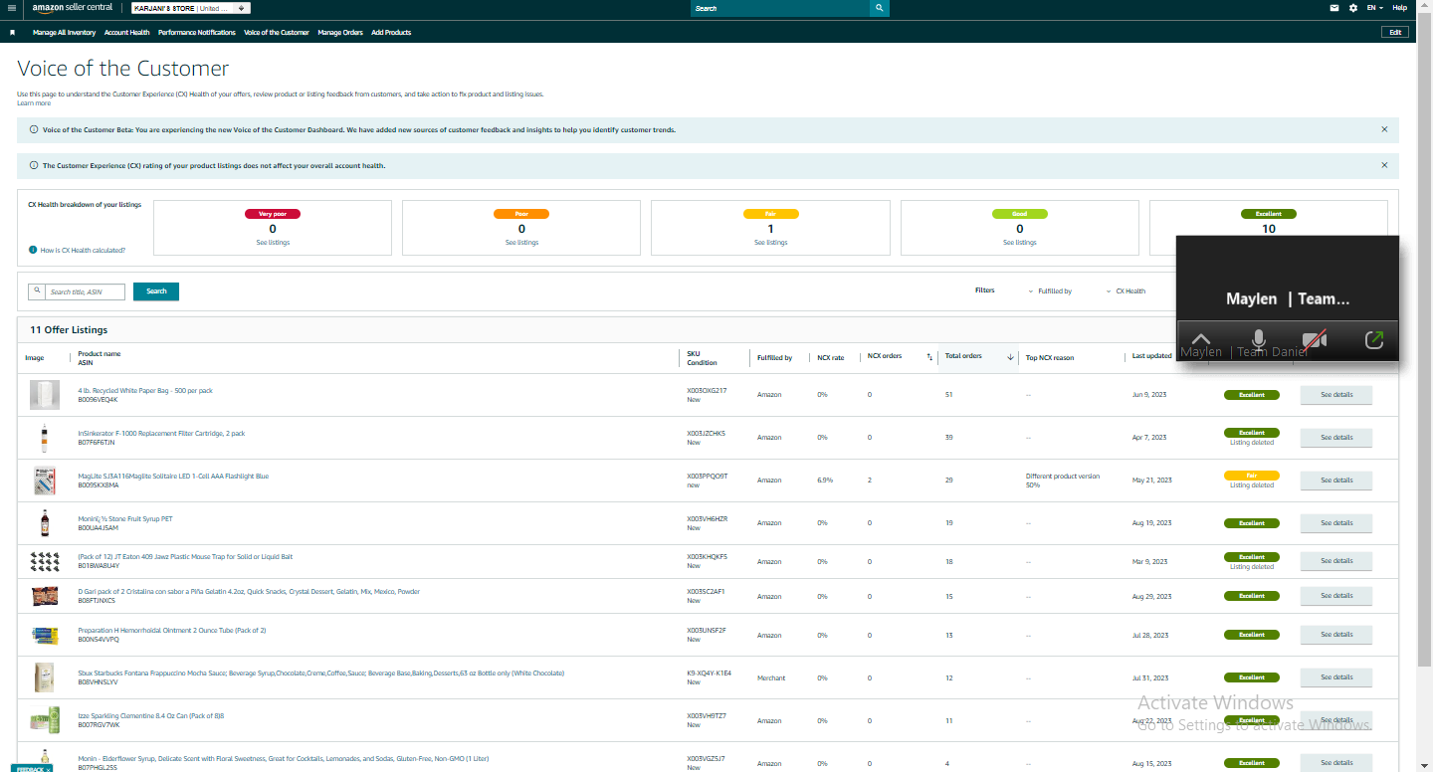Image resolution: width=1433 pixels, height=772 pixels.
Task: Open the KARJANI'S STORE account switcher dropdown
Action: 191,8
